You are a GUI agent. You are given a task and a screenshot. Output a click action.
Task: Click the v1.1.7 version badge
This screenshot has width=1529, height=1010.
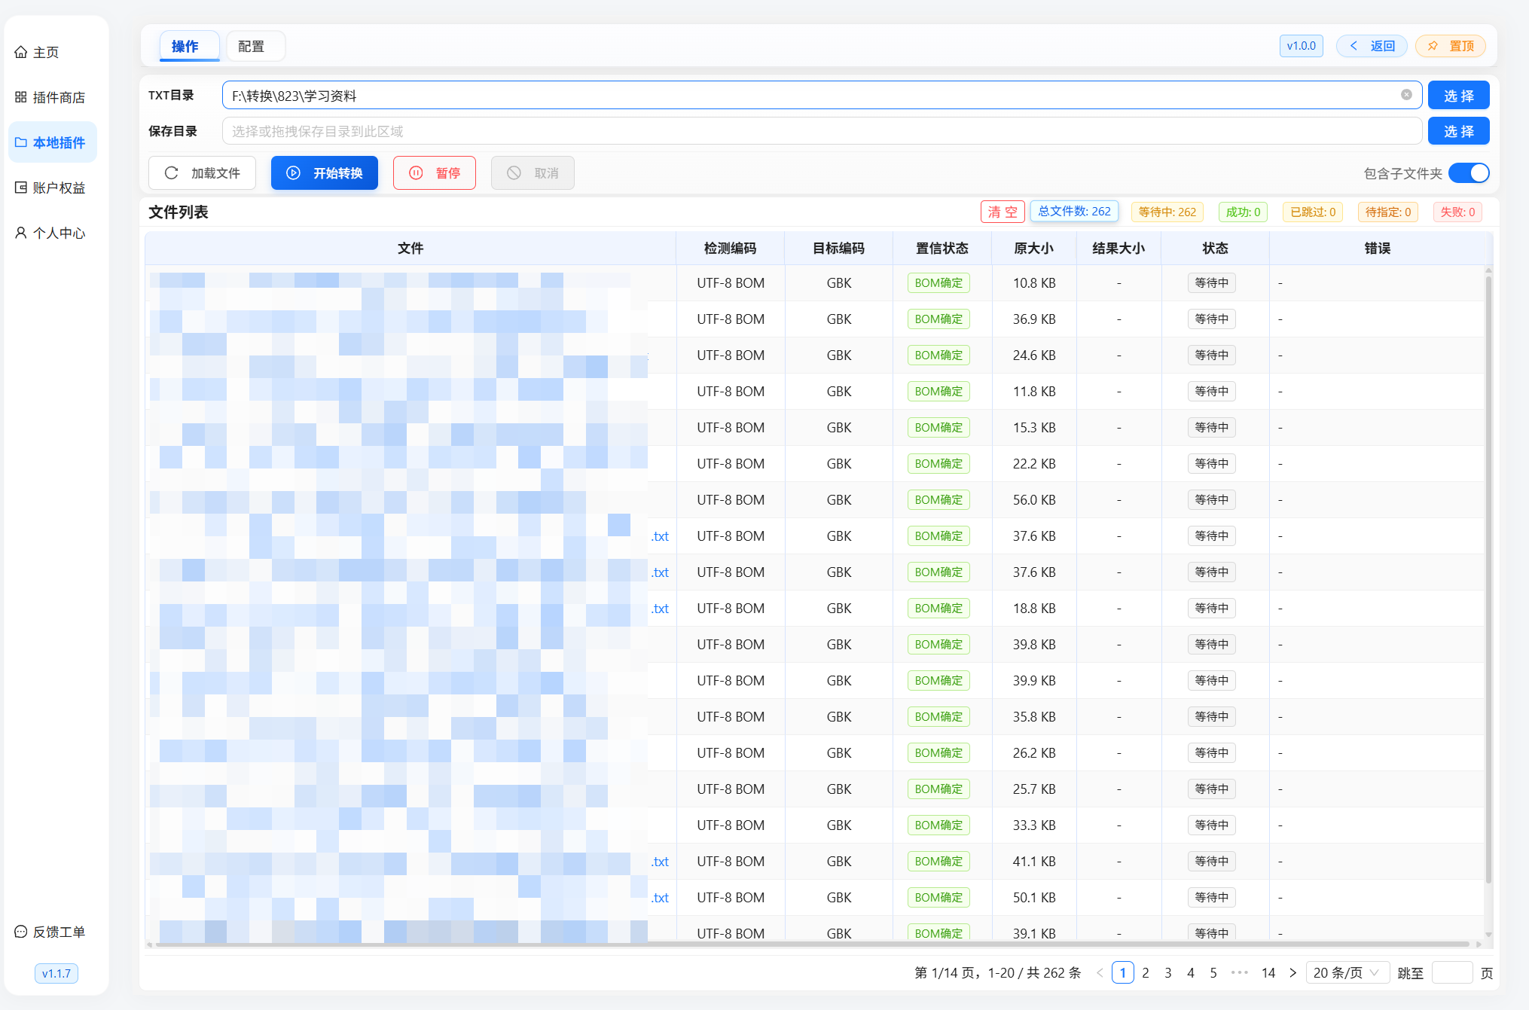tap(56, 973)
